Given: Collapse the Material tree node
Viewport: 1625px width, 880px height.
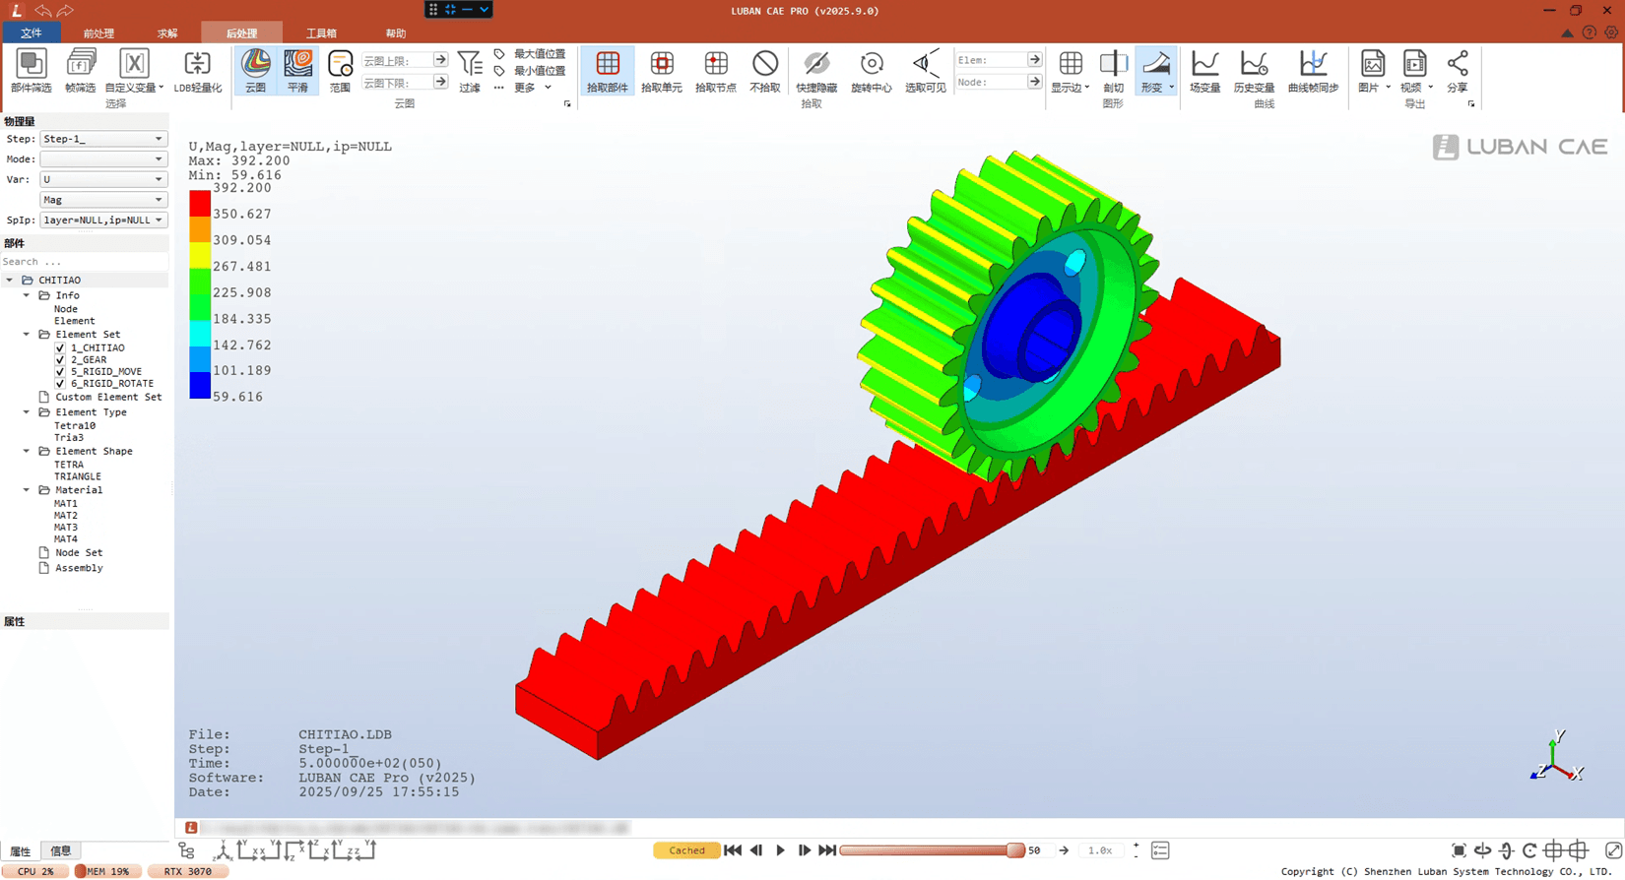Looking at the screenshot, I should pos(27,490).
